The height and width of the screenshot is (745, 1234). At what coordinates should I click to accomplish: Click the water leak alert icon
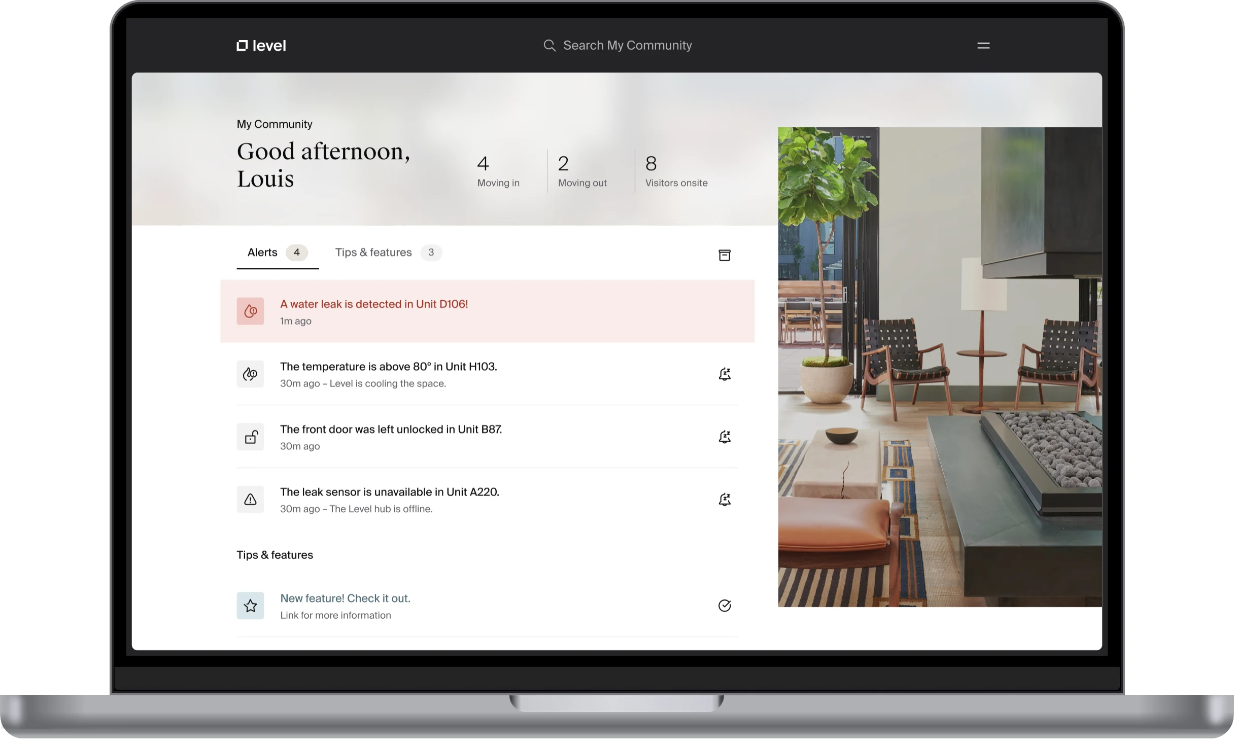pos(250,311)
